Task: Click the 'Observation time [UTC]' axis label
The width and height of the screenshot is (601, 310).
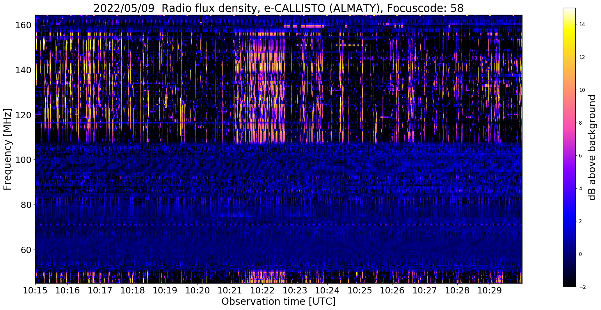Action: point(278,302)
